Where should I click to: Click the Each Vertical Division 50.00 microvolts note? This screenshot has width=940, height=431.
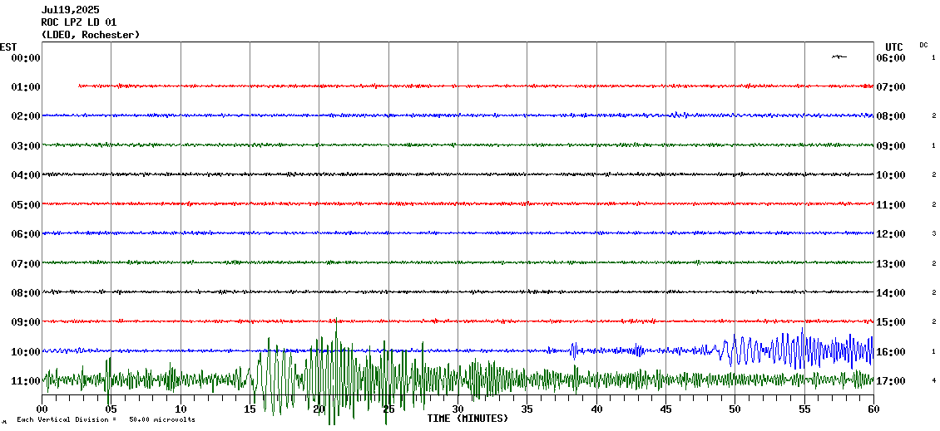[106, 419]
